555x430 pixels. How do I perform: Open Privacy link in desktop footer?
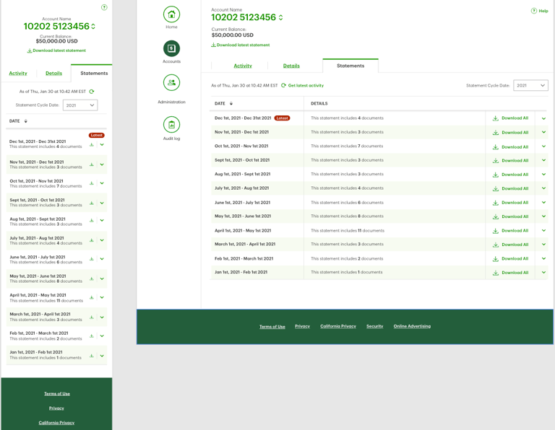(302, 326)
